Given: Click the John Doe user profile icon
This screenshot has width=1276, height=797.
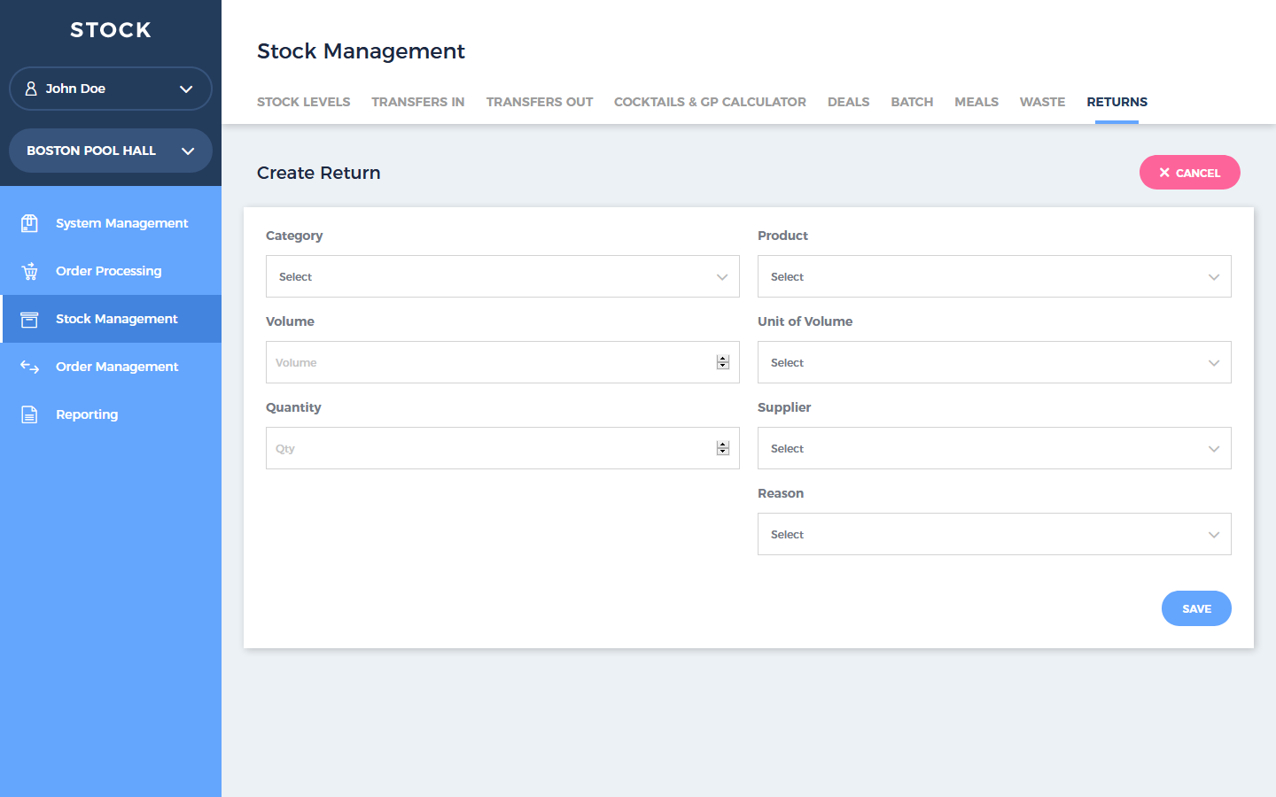Looking at the screenshot, I should [x=31, y=89].
